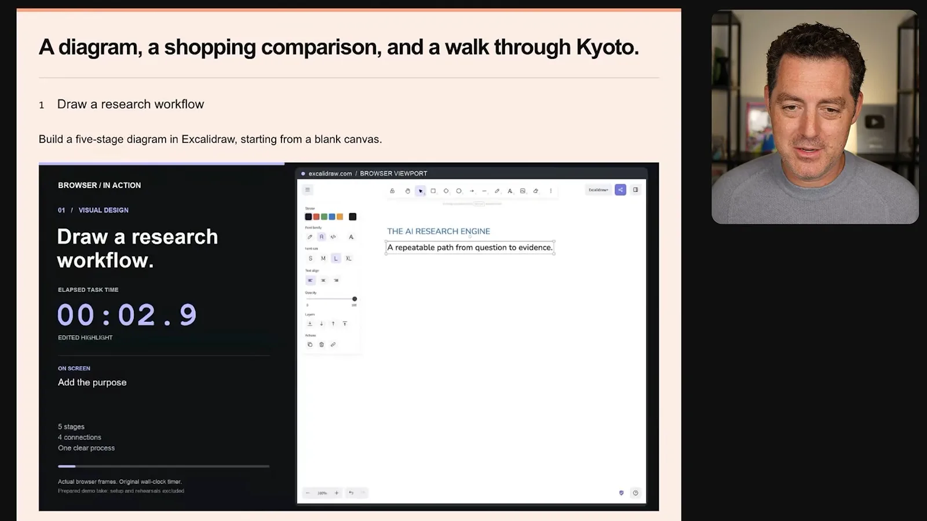Undo the last canvas action
Screen dimensions: 927x521
[x=351, y=493]
